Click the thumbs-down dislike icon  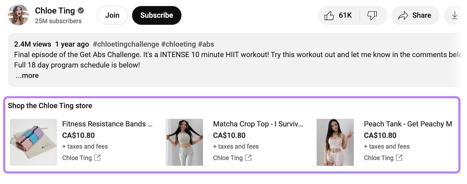pos(372,15)
